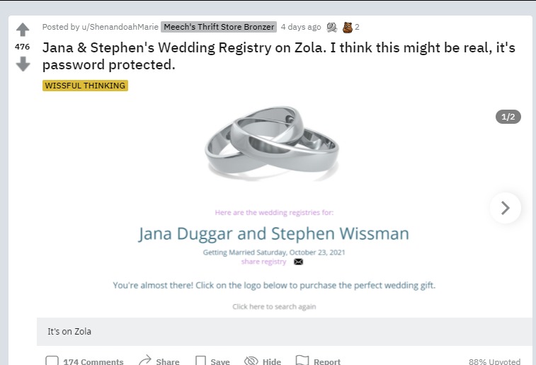Filter by the WISSFUL THINKING flair tag
This screenshot has width=536, height=365.
click(85, 86)
